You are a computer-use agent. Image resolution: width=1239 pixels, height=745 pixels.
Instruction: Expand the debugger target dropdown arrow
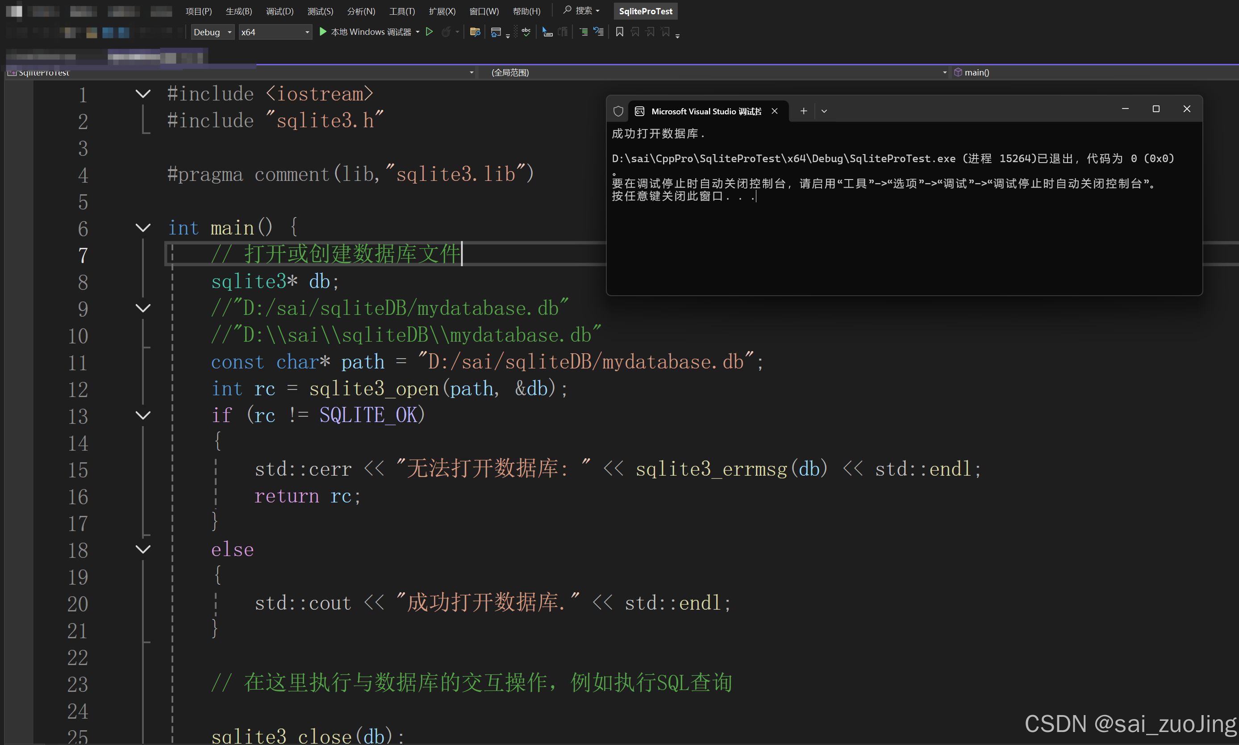(x=417, y=32)
